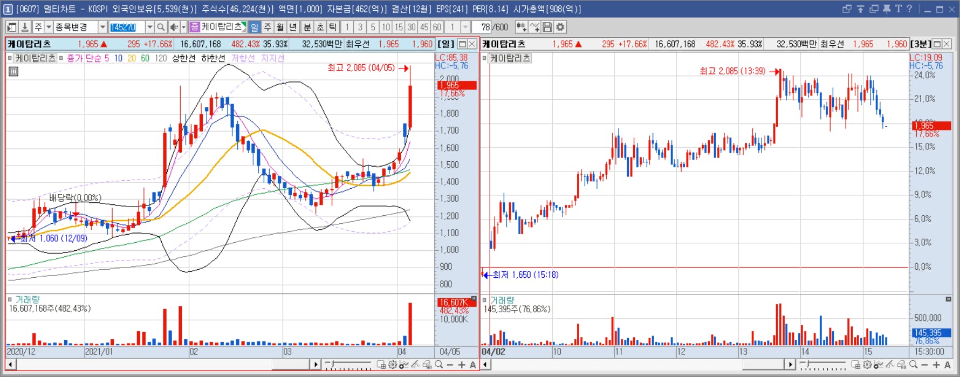Choose the 1 interval button

click(347, 27)
